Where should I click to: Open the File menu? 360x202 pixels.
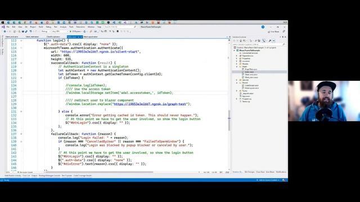pyautogui.click(x=8, y=27)
